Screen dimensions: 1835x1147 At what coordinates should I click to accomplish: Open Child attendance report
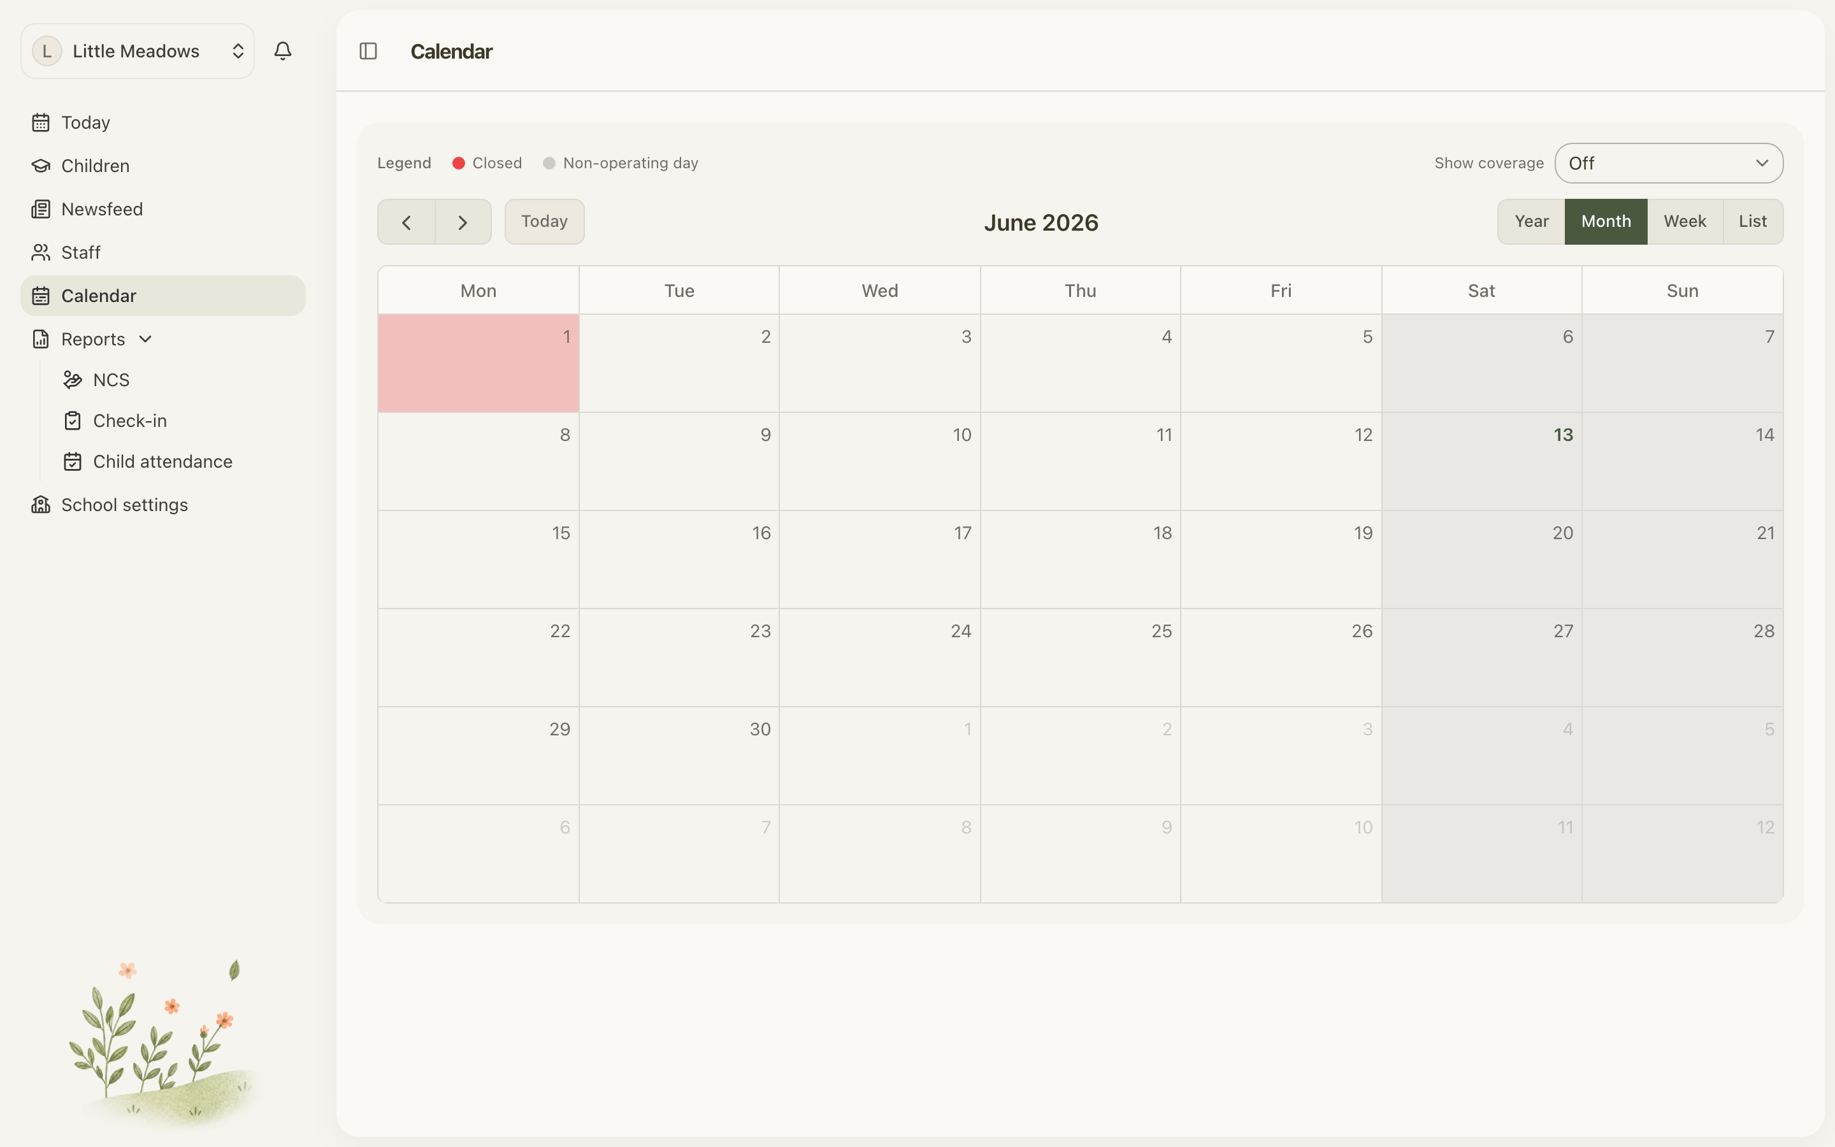(179, 461)
